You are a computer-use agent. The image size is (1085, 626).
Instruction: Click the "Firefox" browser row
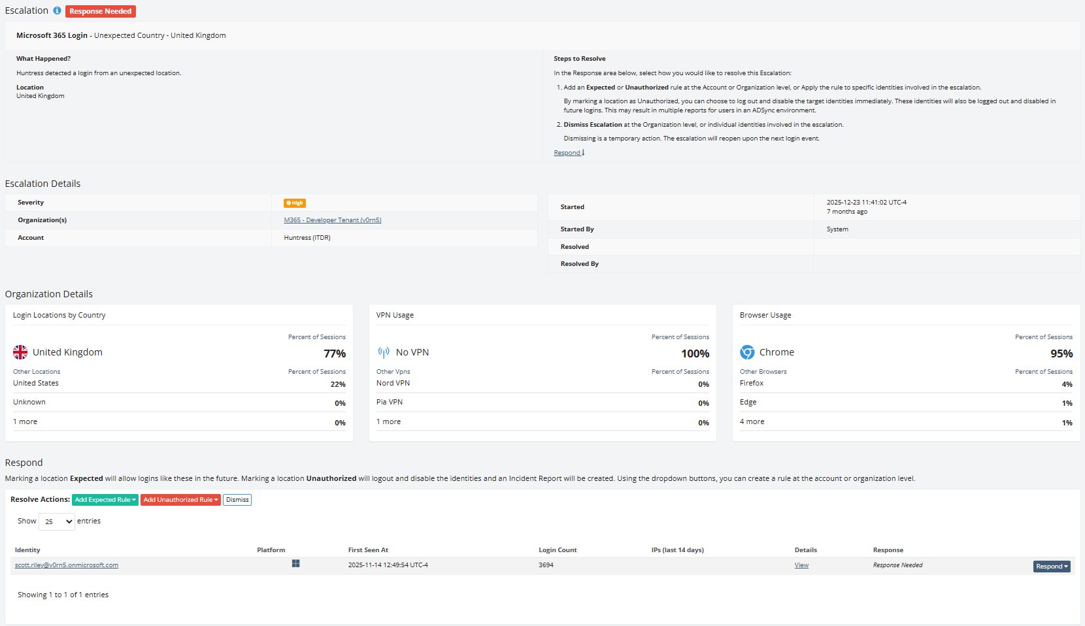coord(906,384)
